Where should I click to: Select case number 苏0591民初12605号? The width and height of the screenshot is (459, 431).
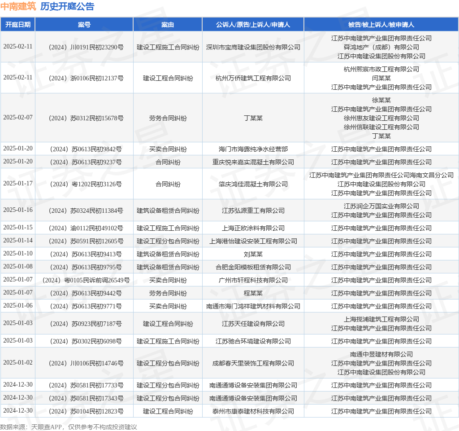pos(86,241)
